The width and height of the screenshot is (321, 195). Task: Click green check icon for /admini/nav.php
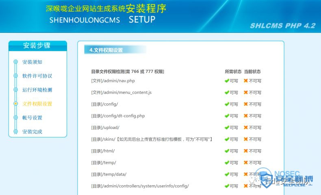[x=227, y=81]
